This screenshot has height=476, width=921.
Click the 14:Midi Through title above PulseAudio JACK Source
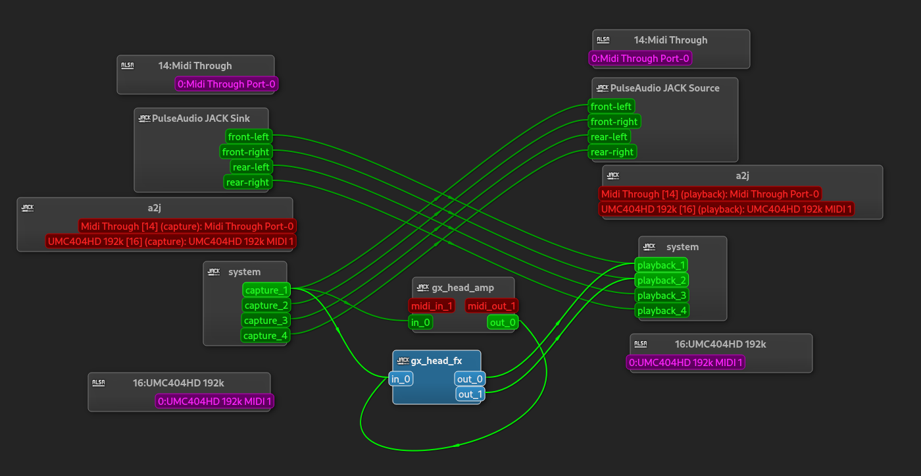(x=671, y=40)
